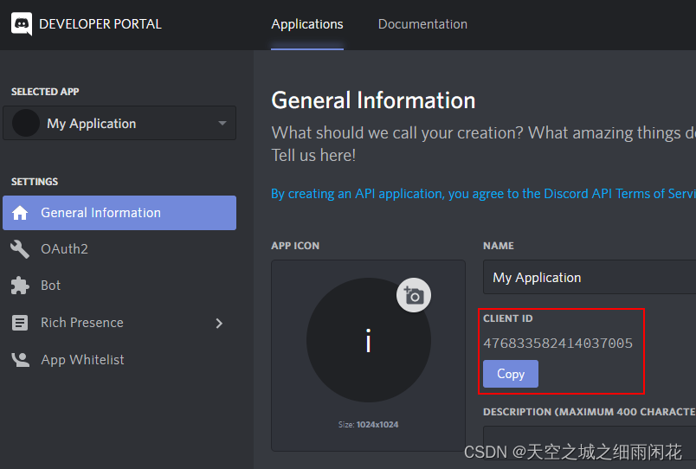Open the Discord API Terms of Service link
Image resolution: width=696 pixels, height=469 pixels.
(483, 194)
